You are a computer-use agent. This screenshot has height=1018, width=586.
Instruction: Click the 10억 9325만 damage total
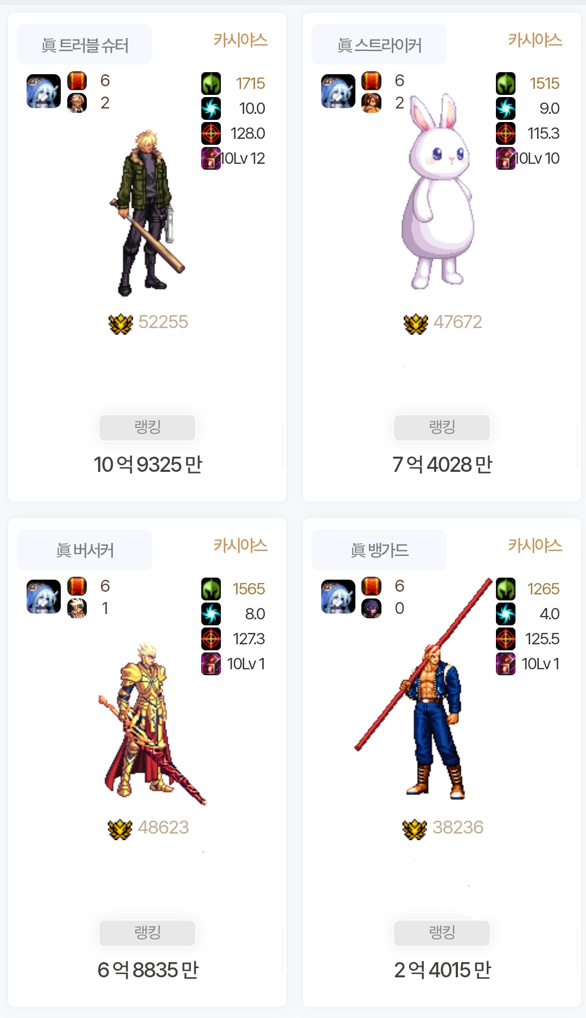[x=148, y=464]
